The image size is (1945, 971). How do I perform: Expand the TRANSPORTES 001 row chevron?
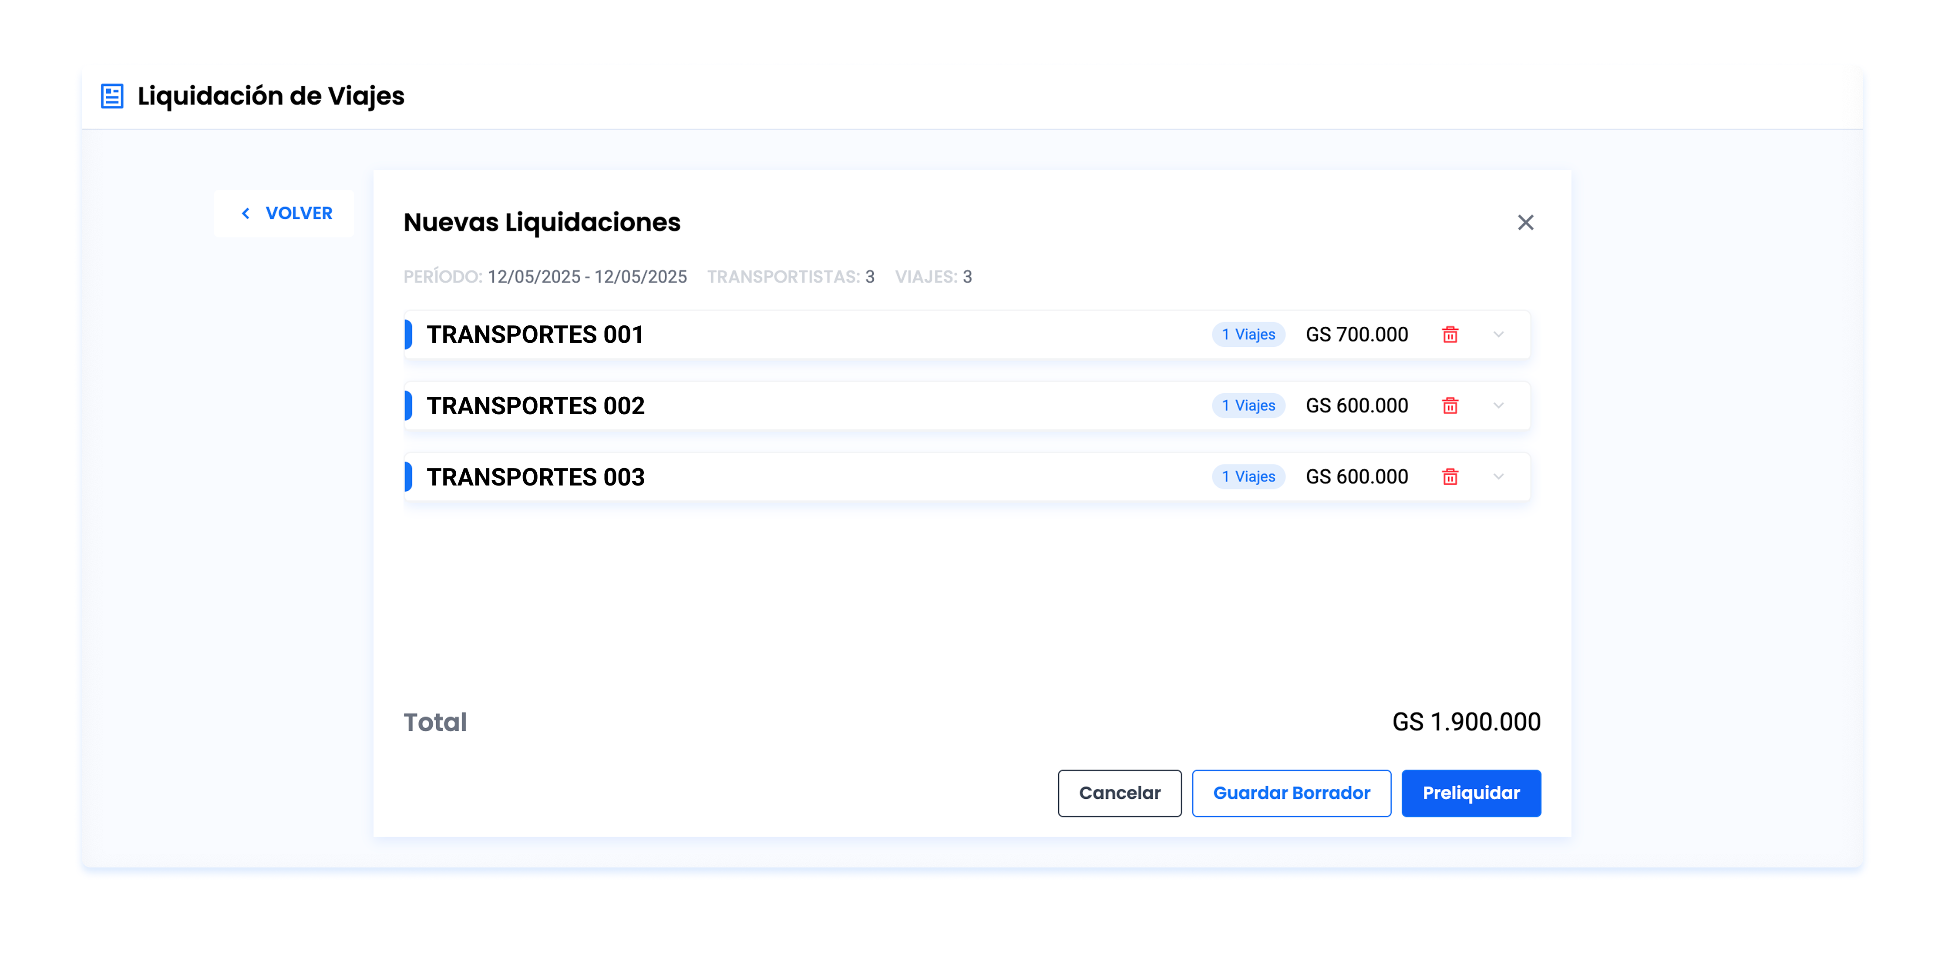pyautogui.click(x=1498, y=334)
